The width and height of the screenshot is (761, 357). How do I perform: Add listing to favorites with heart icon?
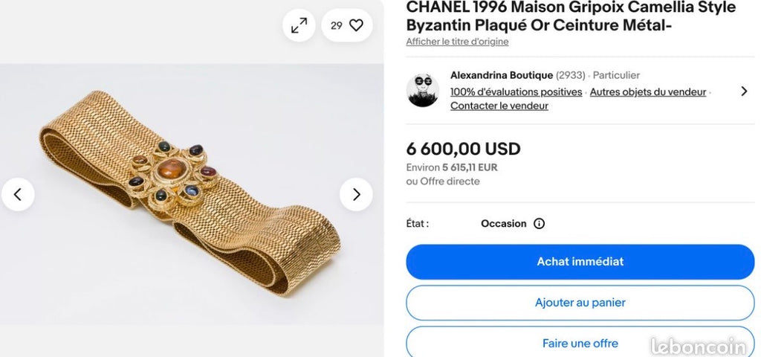(x=347, y=26)
